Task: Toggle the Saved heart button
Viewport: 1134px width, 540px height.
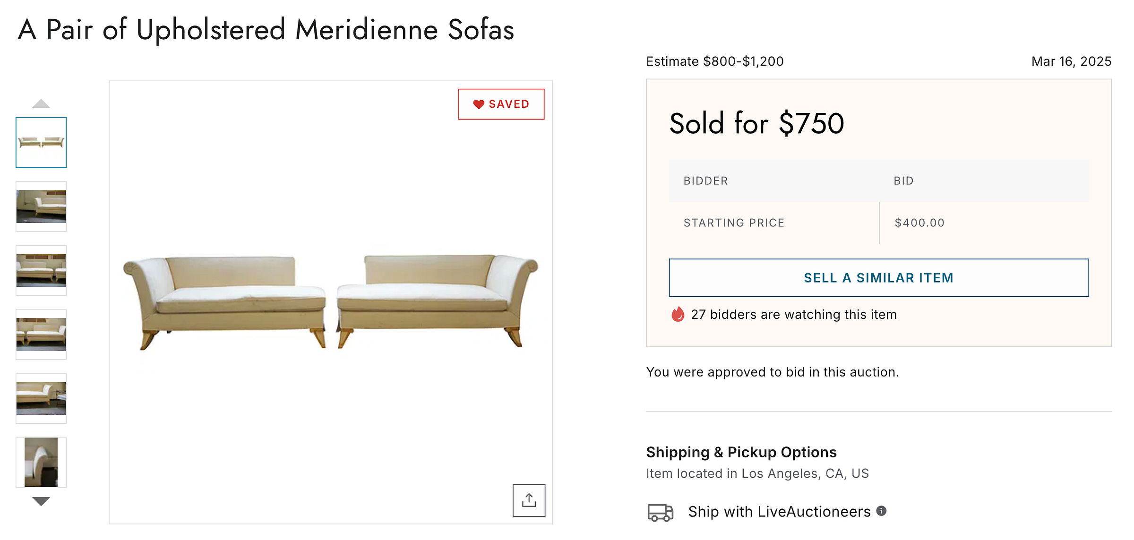Action: pos(501,104)
